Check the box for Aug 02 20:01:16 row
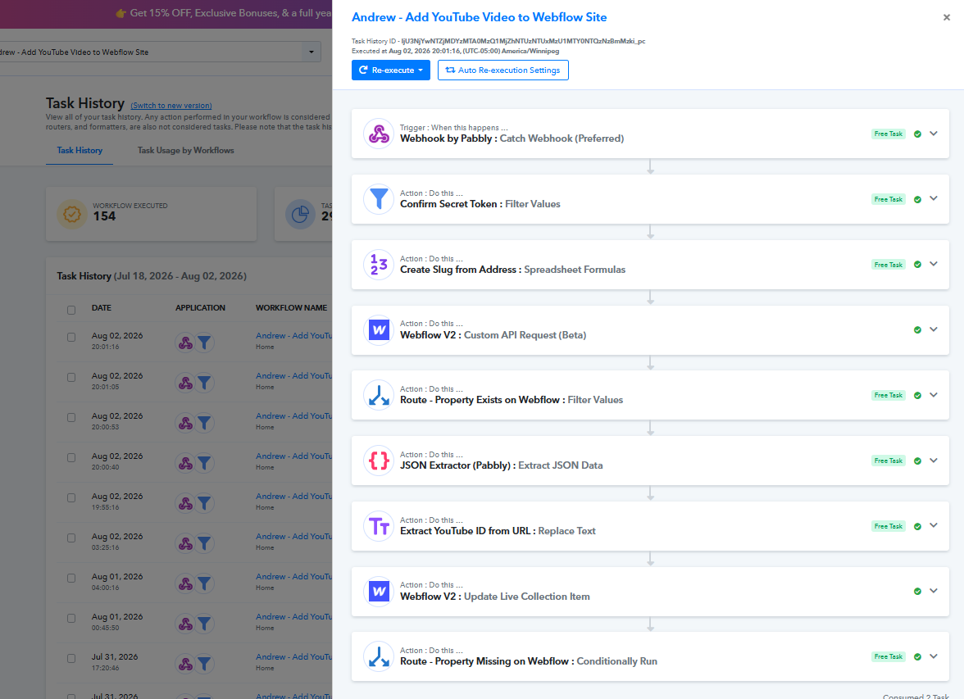This screenshot has height=699, width=964. point(71,338)
